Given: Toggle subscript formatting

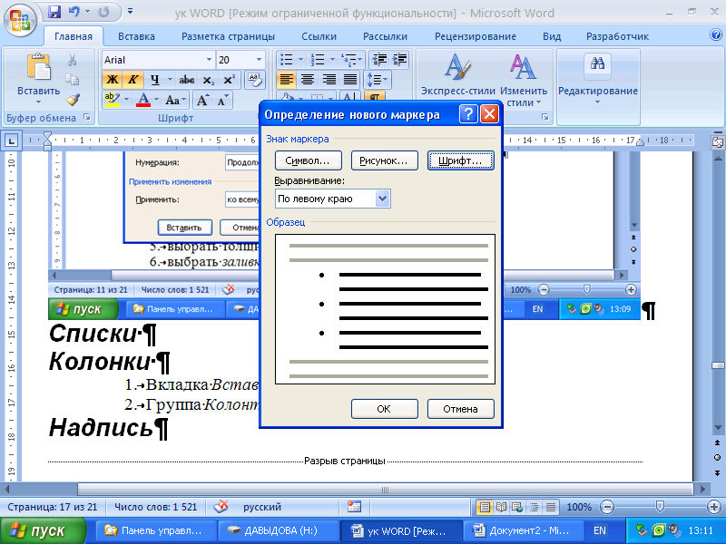Looking at the screenshot, I should coord(209,80).
